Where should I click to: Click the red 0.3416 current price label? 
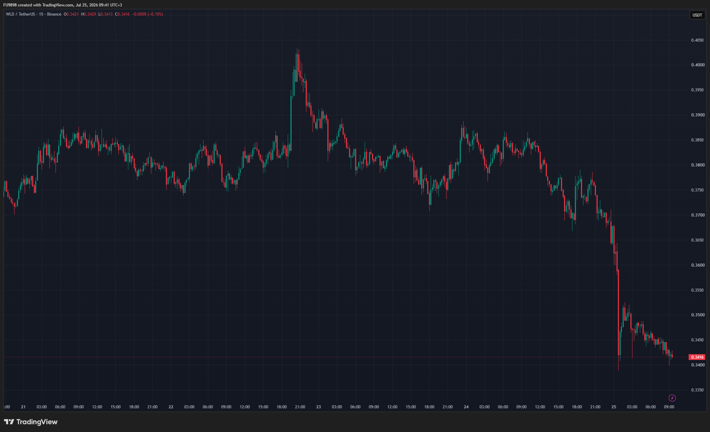point(697,357)
